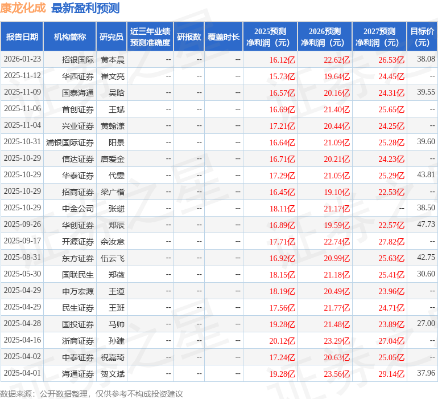Click target price 43.81

tap(426, 175)
